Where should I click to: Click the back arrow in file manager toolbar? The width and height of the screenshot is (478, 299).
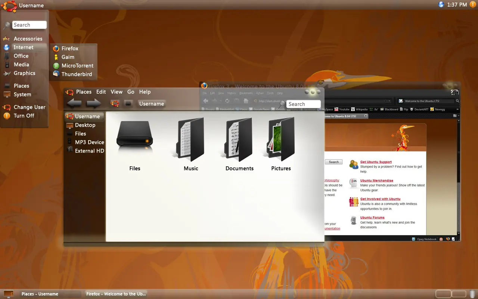pyautogui.click(x=74, y=103)
